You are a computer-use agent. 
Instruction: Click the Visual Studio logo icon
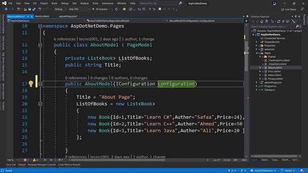coord(4,3)
